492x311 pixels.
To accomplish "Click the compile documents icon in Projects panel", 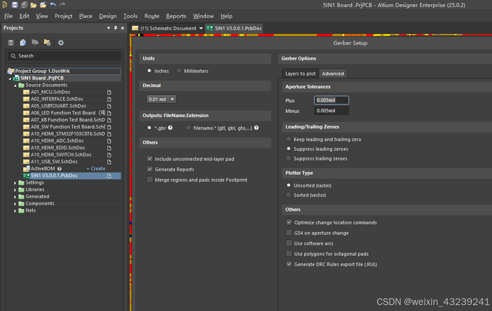I will coord(23,42).
